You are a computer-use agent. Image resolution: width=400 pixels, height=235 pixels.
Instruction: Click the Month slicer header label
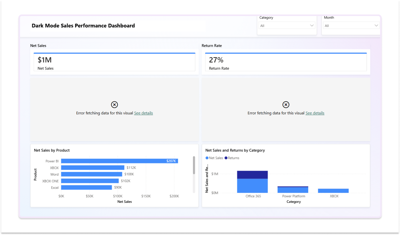329,18
